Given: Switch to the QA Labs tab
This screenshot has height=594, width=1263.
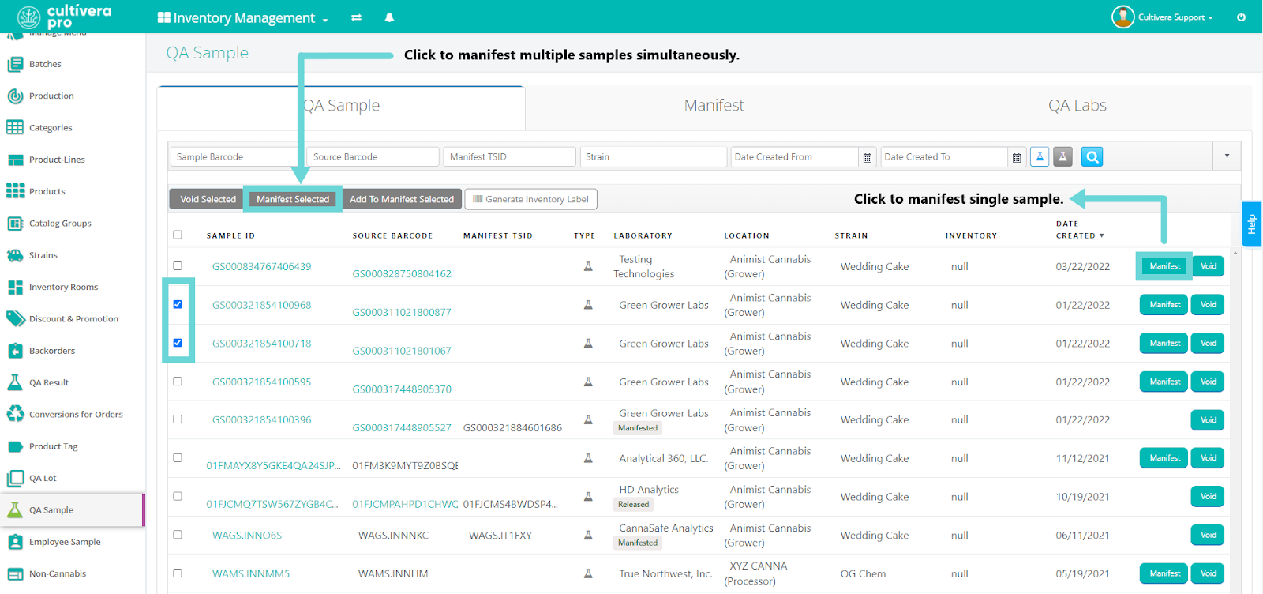Looking at the screenshot, I should (1077, 106).
